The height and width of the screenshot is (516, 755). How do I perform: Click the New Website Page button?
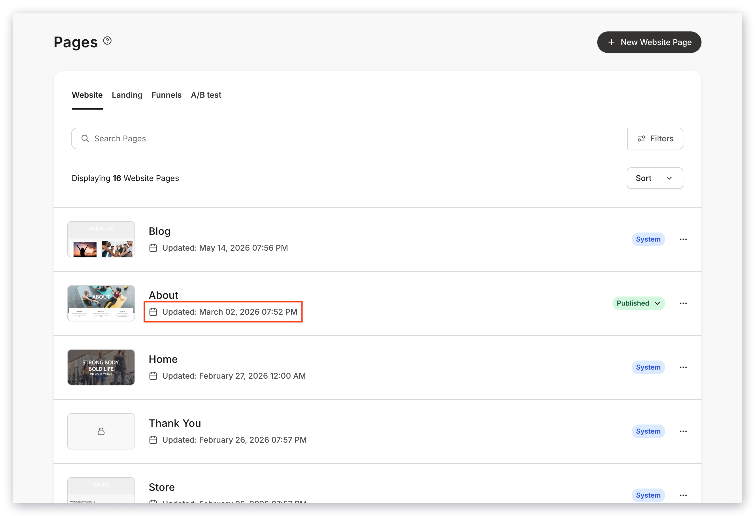click(649, 42)
